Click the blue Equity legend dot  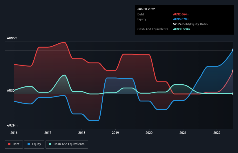pos(29,144)
